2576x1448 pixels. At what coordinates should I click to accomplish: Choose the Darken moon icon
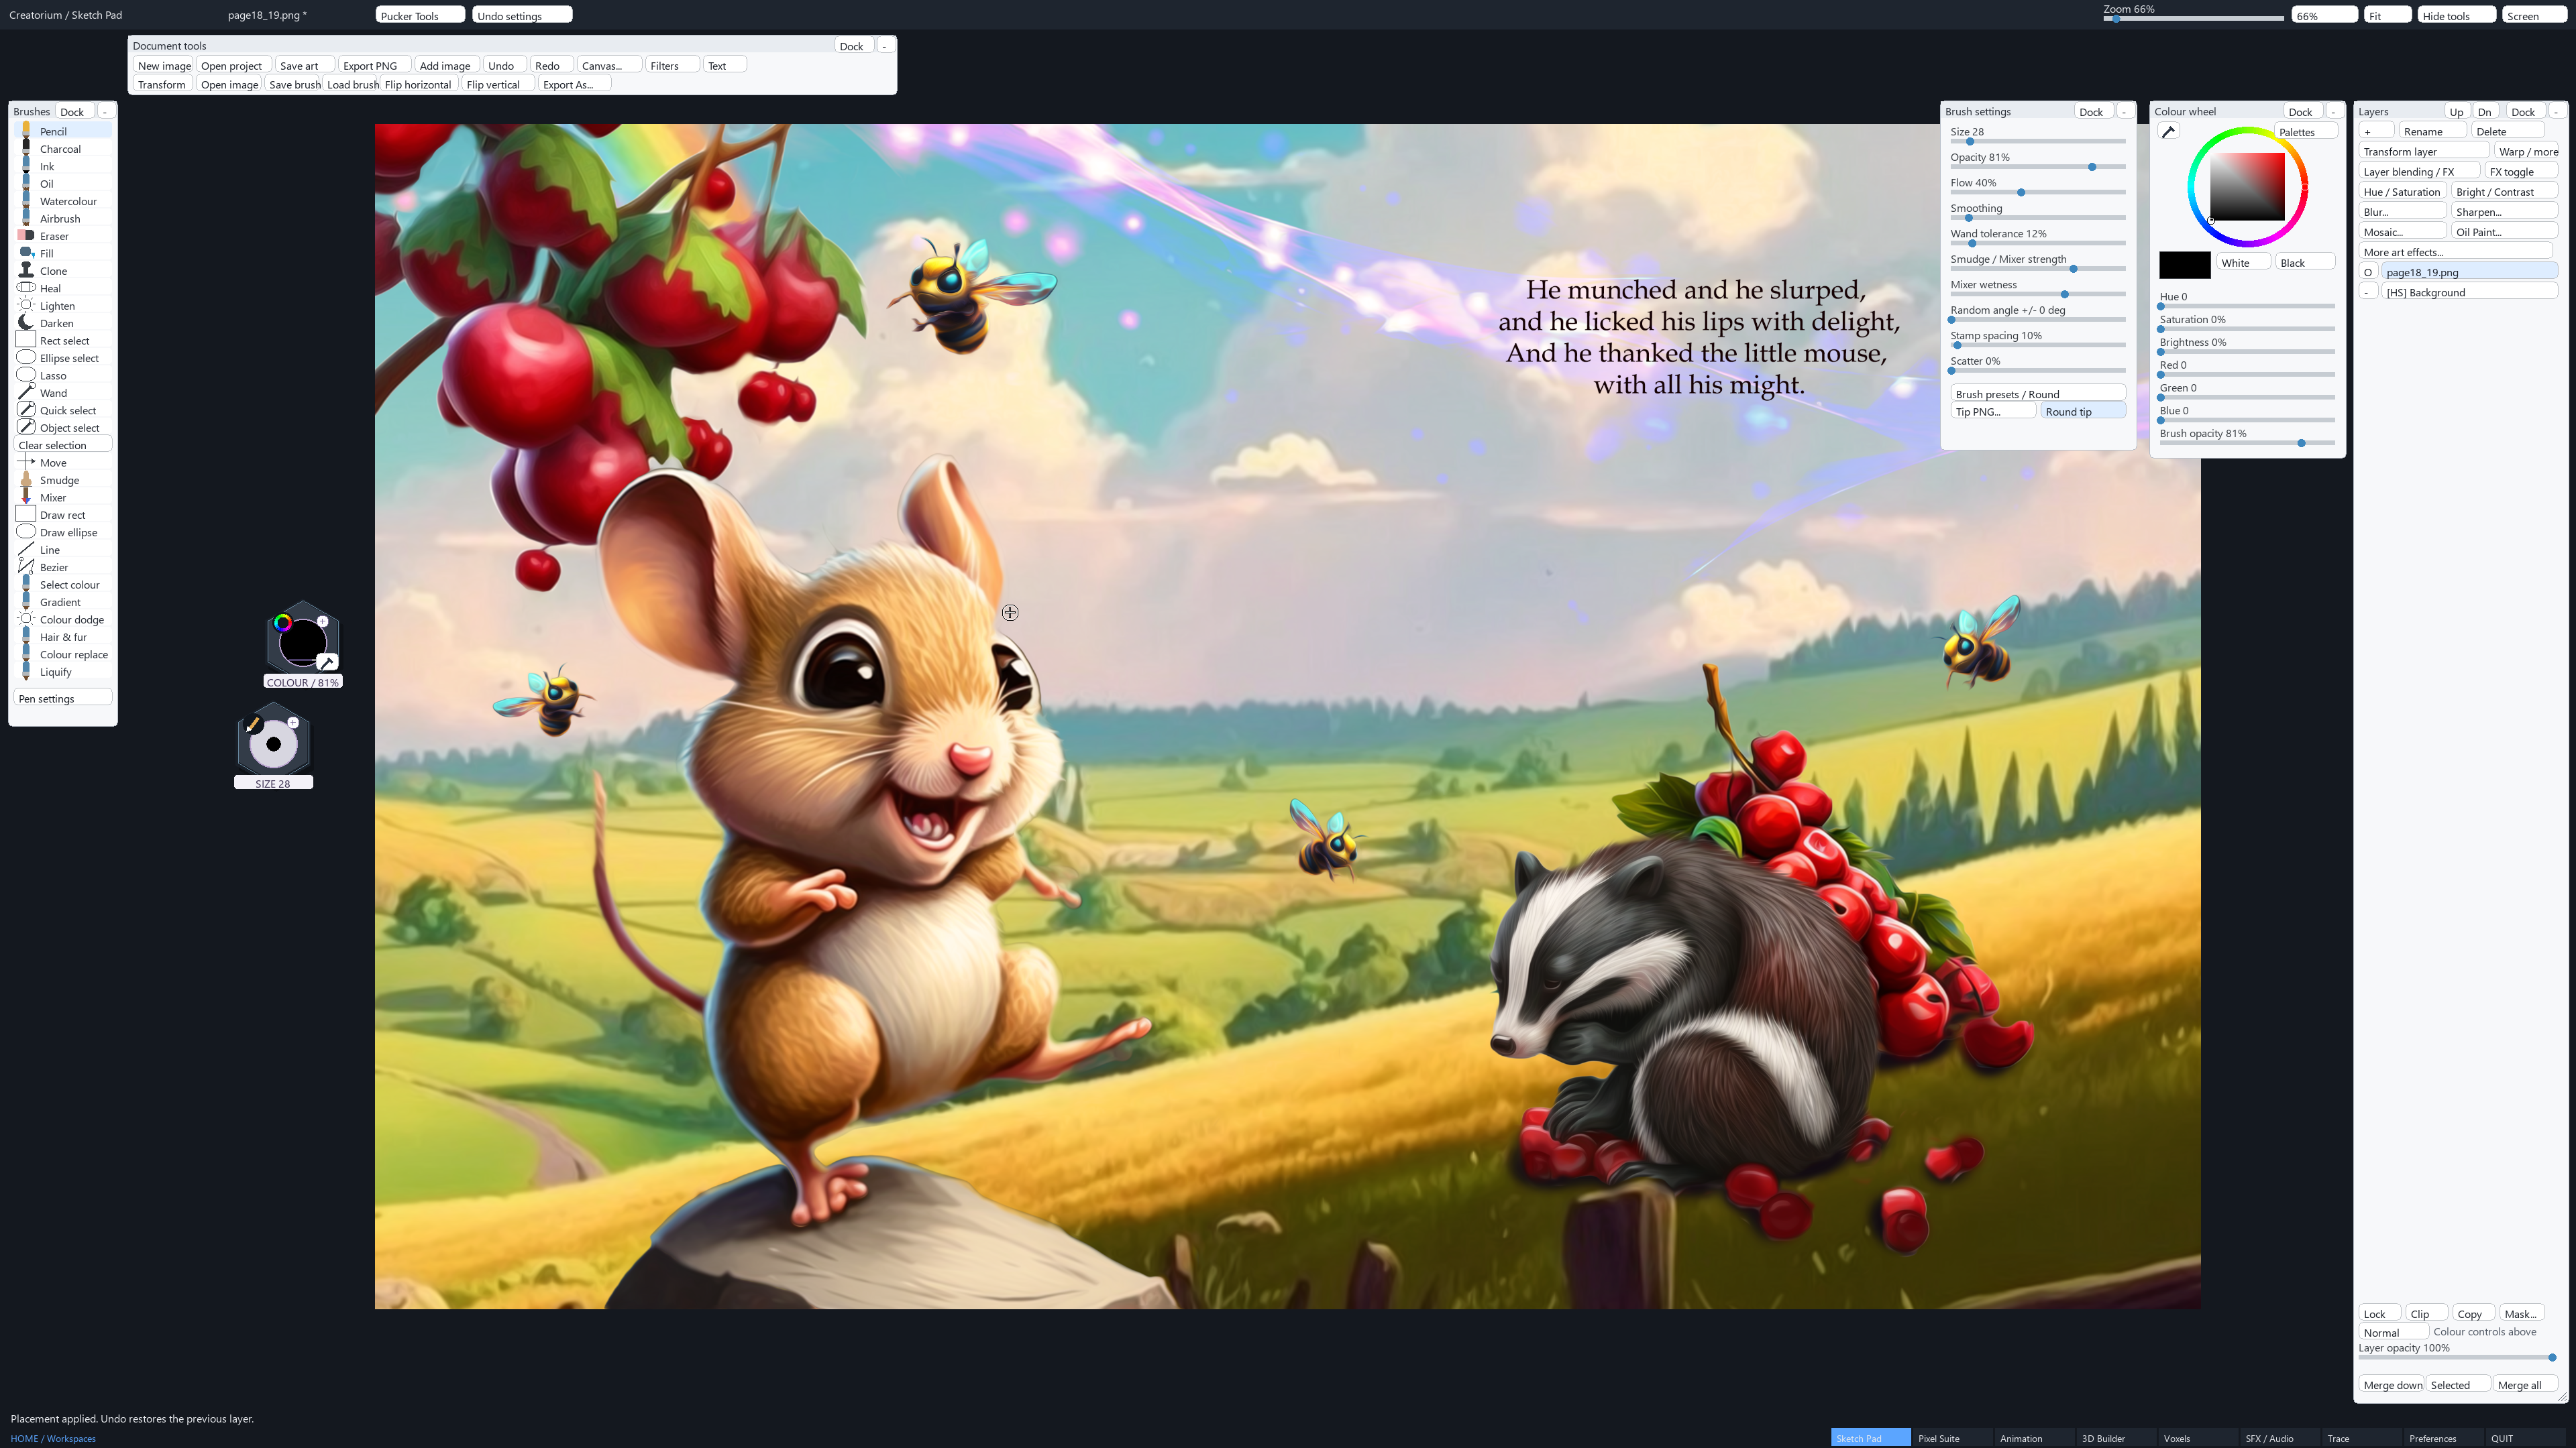(26, 322)
